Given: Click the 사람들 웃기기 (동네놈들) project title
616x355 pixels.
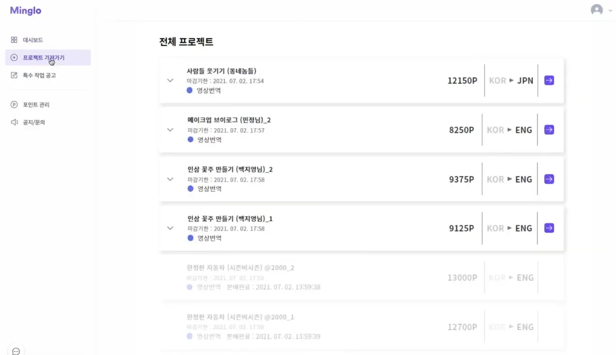Looking at the screenshot, I should [221, 71].
